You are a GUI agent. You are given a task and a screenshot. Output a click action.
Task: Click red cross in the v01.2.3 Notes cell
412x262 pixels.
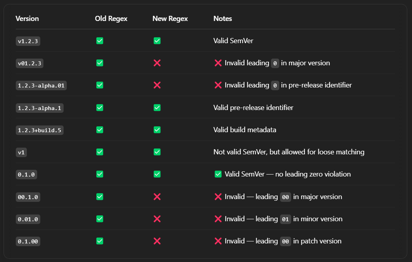pos(218,63)
